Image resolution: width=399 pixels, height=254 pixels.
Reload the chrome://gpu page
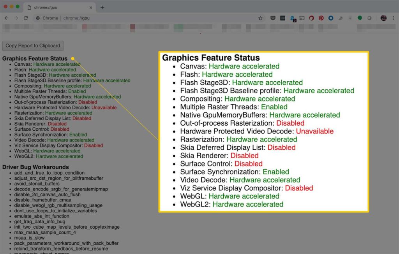point(26,18)
